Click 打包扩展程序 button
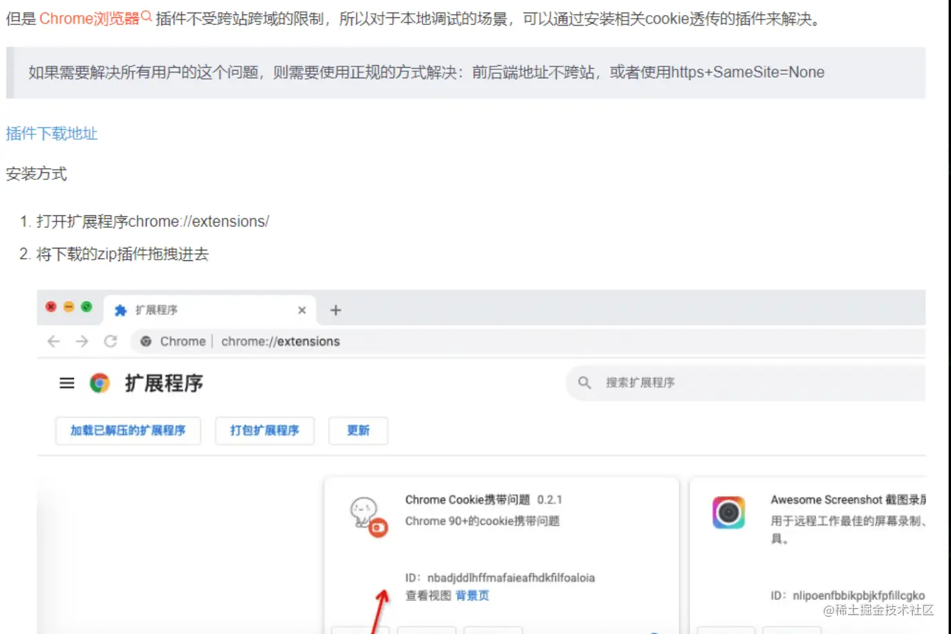The image size is (951, 634). (x=265, y=431)
